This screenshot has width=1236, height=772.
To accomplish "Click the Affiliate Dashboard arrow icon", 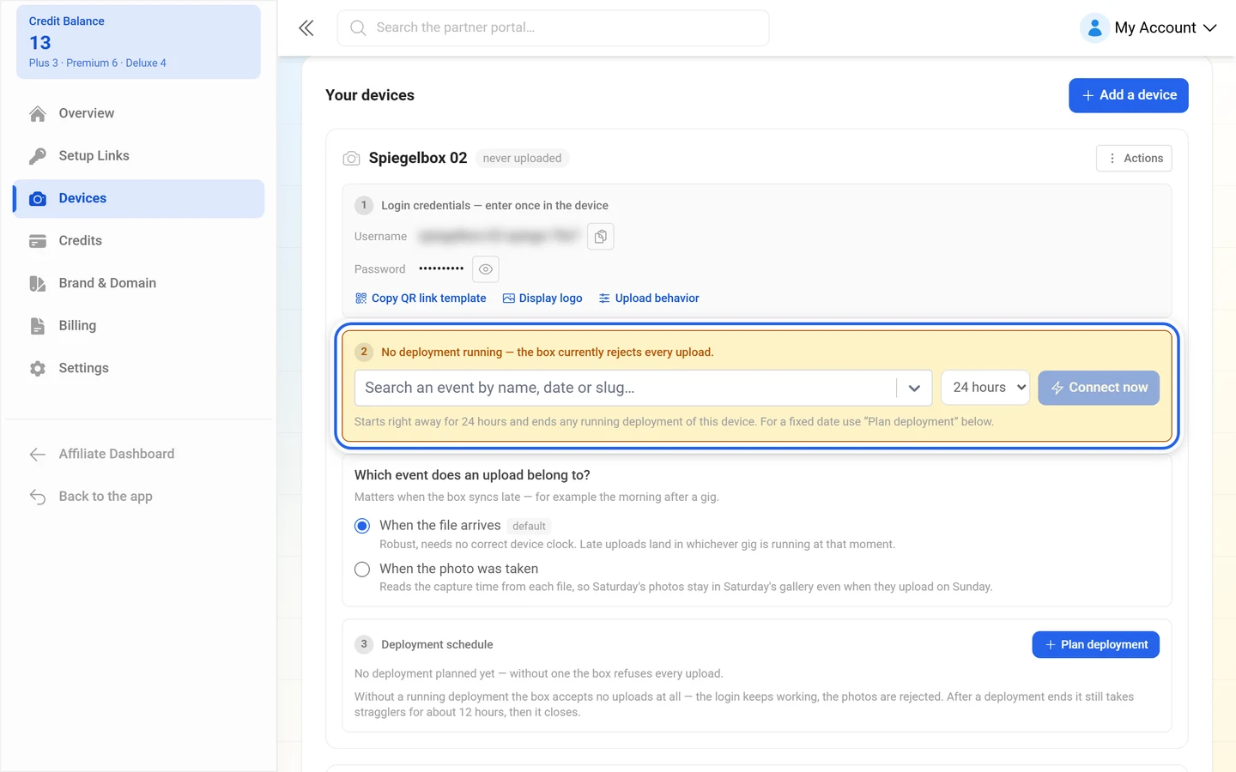I will (38, 455).
